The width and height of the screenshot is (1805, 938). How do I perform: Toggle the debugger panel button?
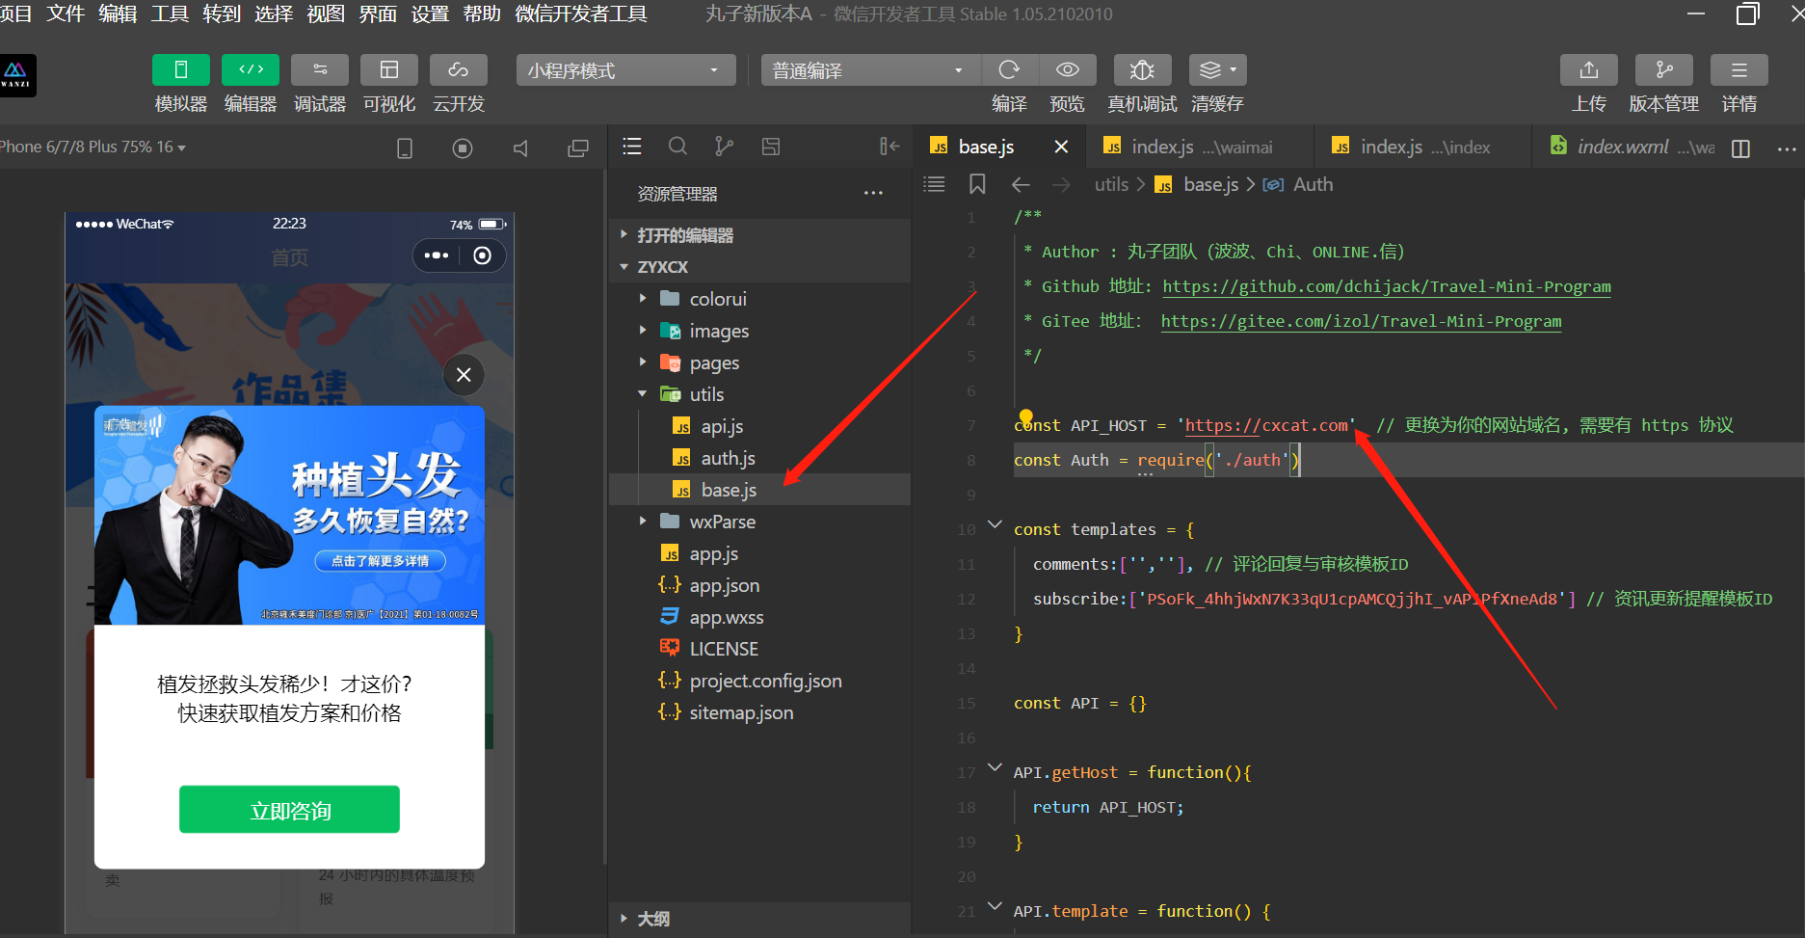(320, 70)
